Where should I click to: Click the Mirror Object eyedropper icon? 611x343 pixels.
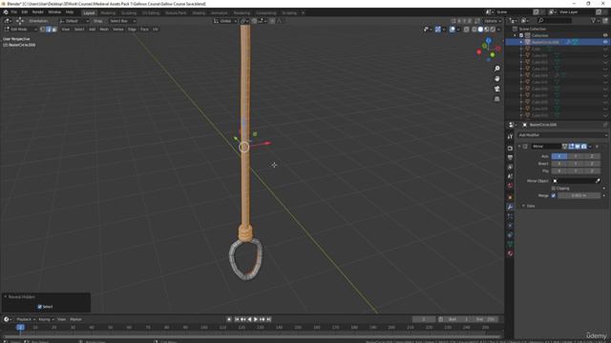click(x=599, y=181)
